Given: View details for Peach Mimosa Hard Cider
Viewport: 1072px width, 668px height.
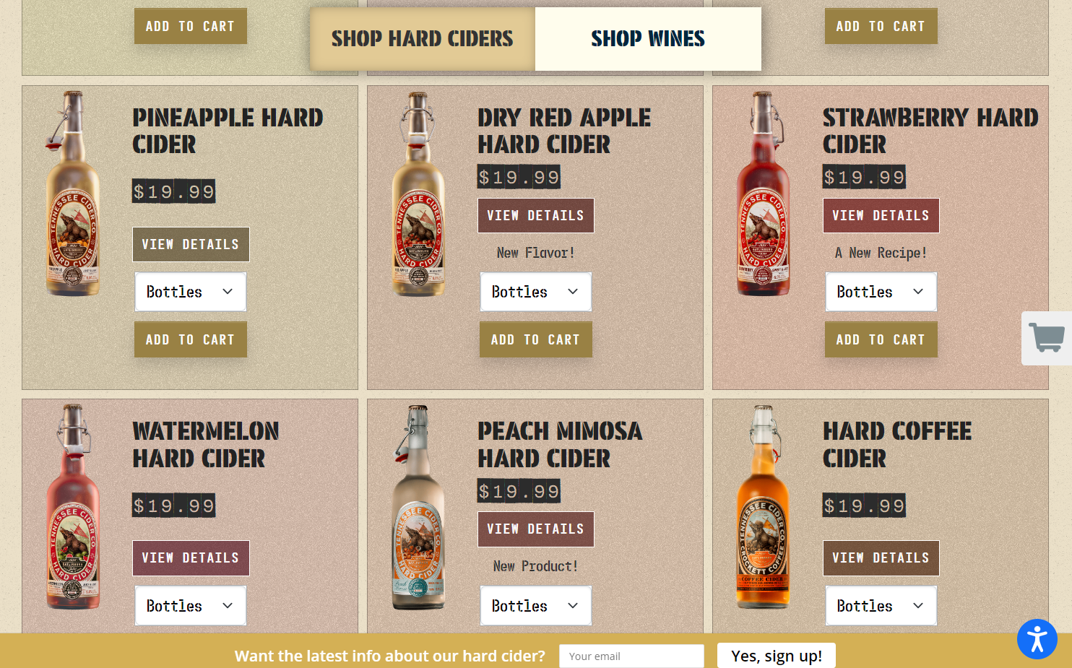Looking at the screenshot, I should click(x=536, y=529).
